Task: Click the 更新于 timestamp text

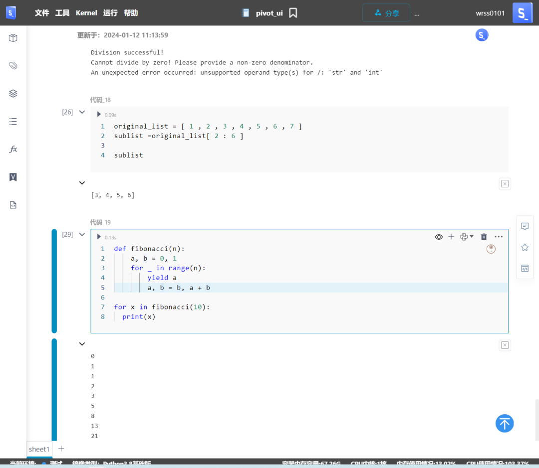Action: click(x=122, y=35)
